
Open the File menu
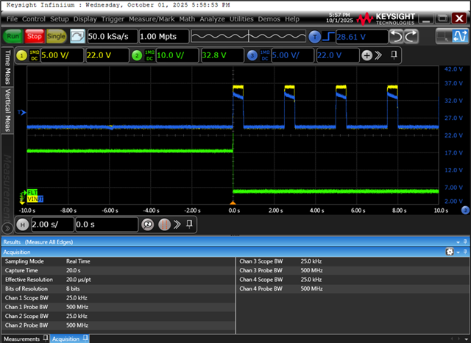point(12,19)
